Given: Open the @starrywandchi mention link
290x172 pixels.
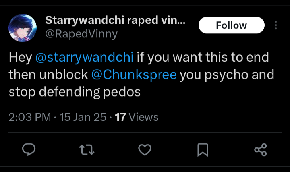Looking at the screenshot, I should click(x=84, y=57).
